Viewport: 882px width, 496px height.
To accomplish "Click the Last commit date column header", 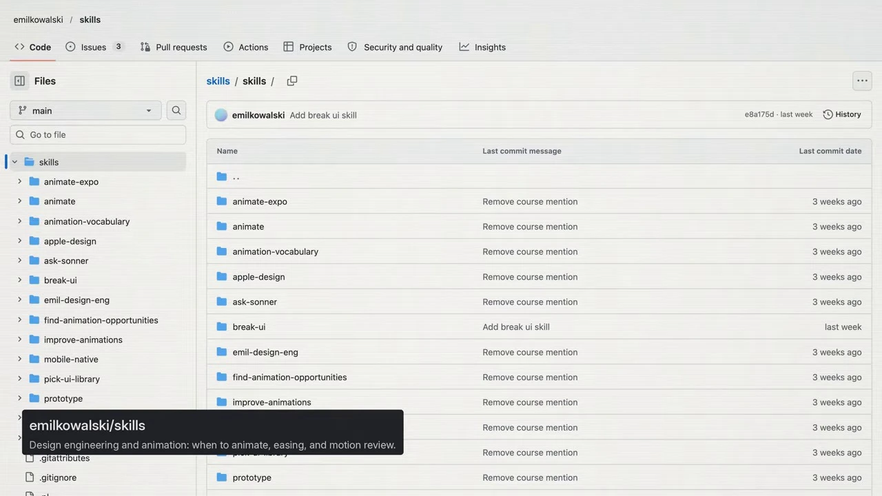I will click(830, 151).
